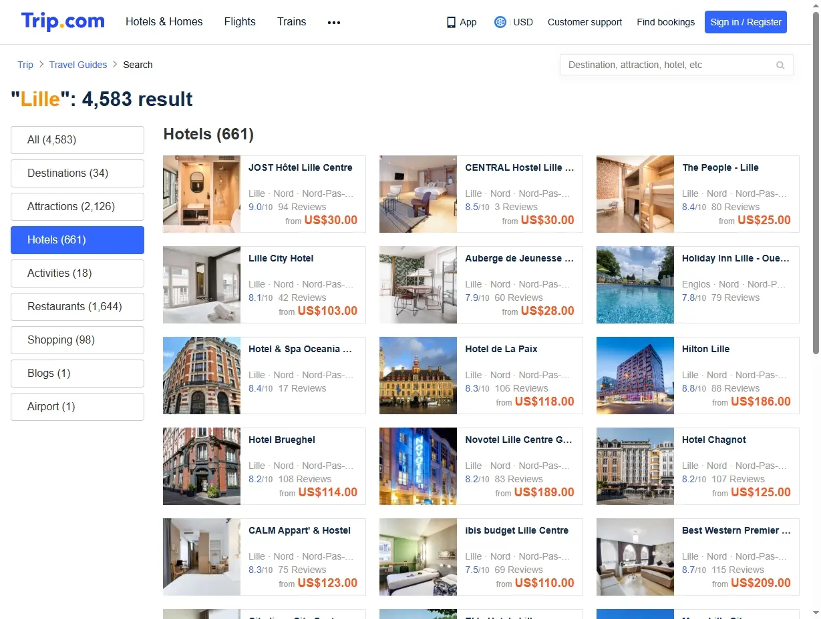Open ibis budget Lille Centre photo
The image size is (821, 619).
(418, 557)
